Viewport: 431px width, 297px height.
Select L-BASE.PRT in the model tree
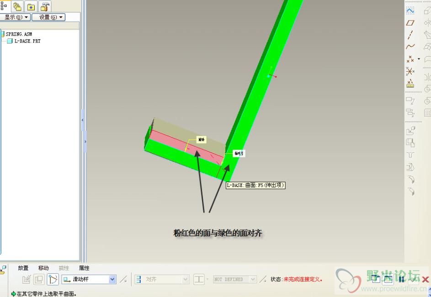[x=27, y=41]
